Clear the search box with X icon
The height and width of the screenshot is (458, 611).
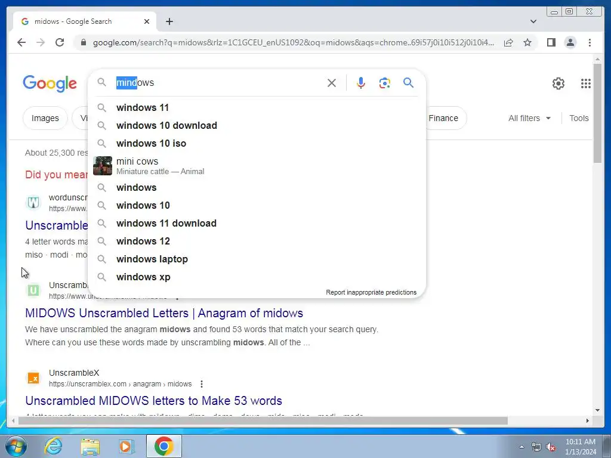pos(332,83)
